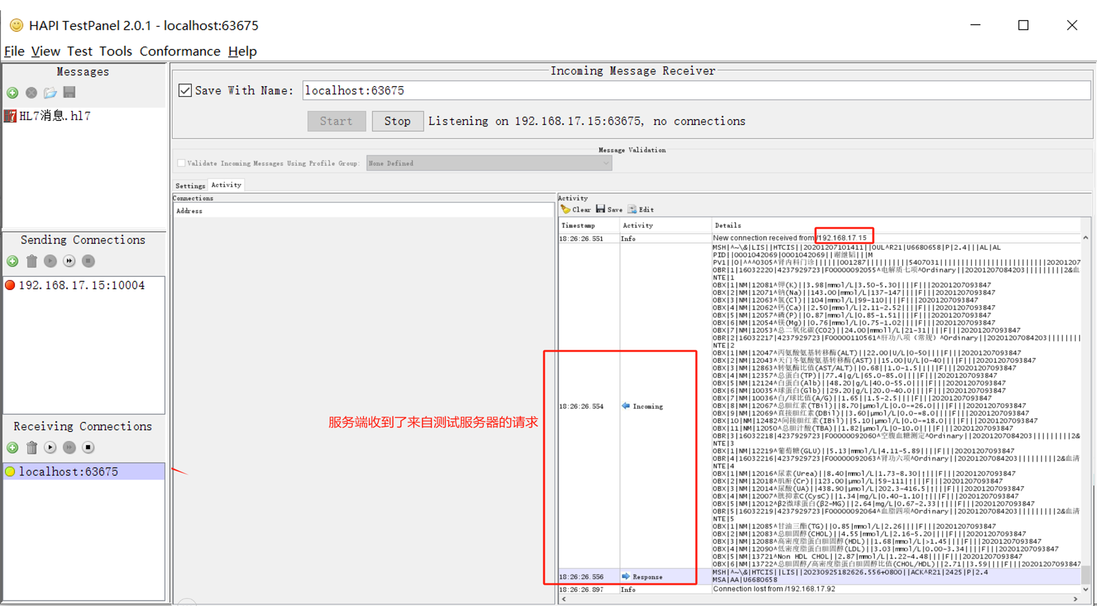Delete the selected receiving connection
Viewport: 1097px width, 606px height.
click(x=32, y=448)
